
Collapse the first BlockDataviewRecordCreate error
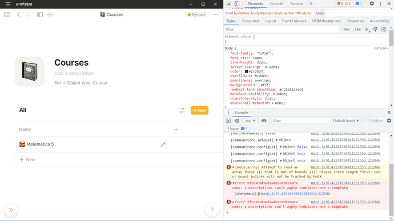coord(233,183)
